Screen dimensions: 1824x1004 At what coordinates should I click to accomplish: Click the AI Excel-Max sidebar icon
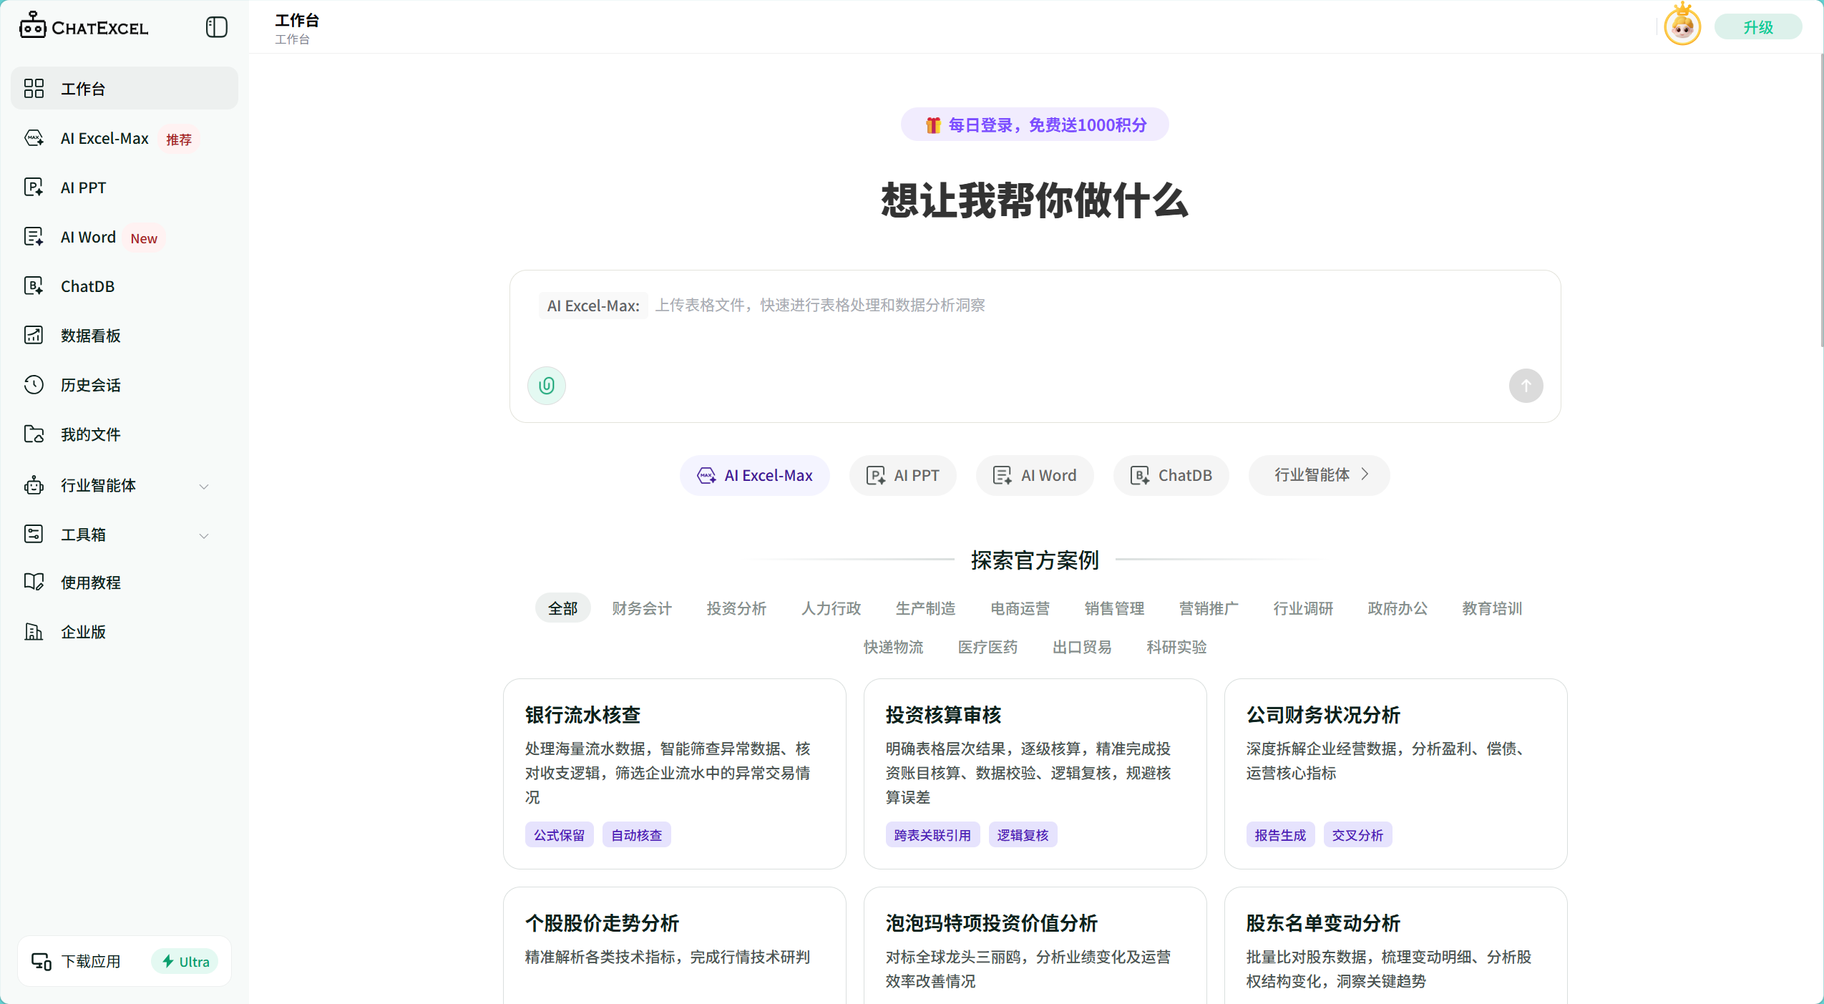click(34, 138)
